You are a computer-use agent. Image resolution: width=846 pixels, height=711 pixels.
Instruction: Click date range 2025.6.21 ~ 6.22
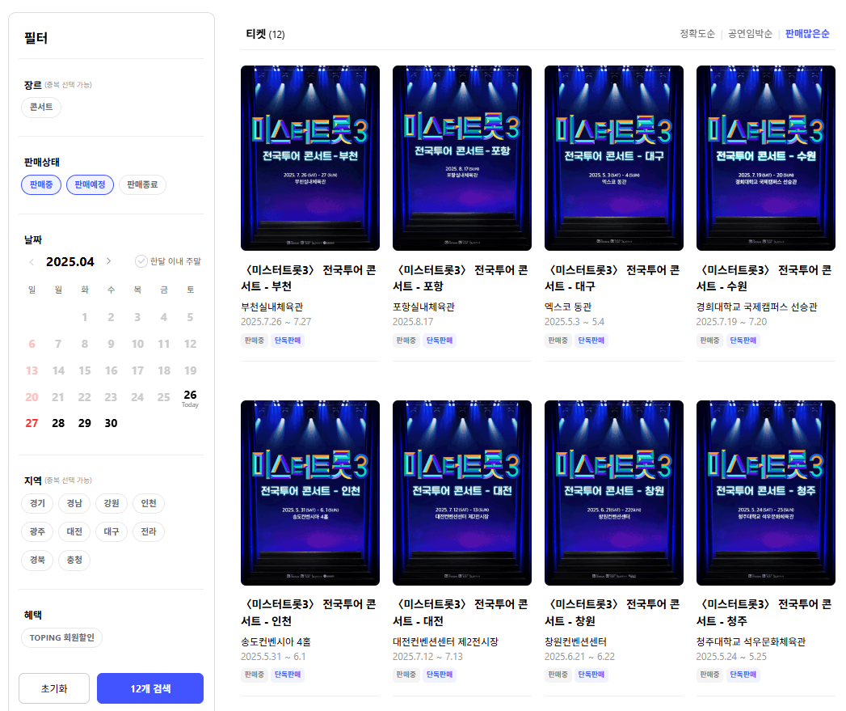tap(580, 657)
